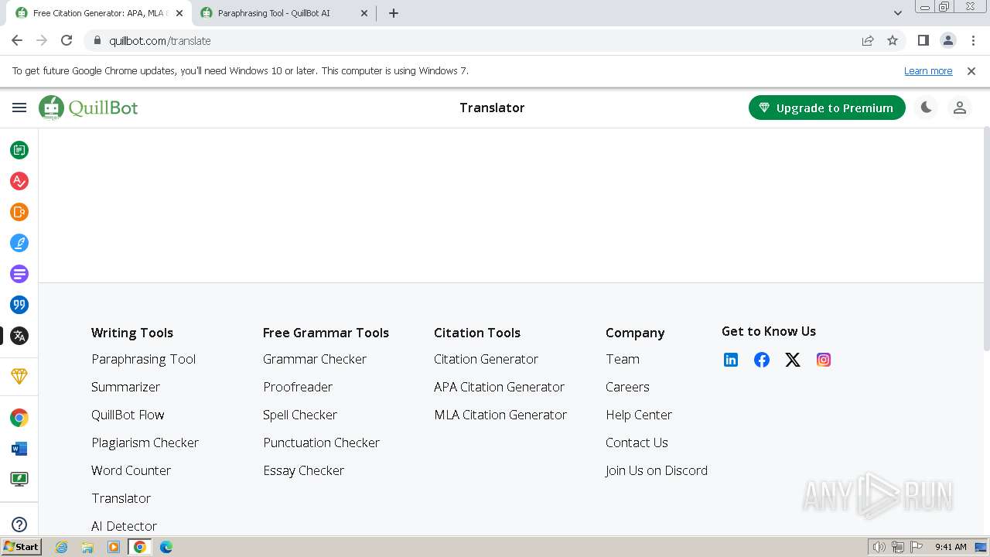The image size is (990, 557).
Task: Click the Premium diamond sidebar icon
Action: pos(19,376)
